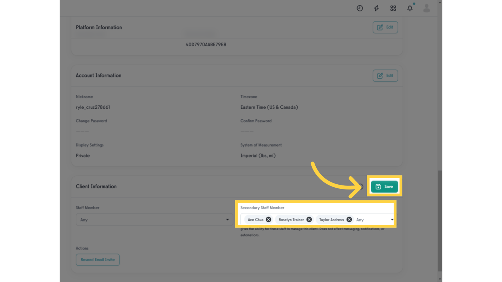Expand the Secondary Staff Member dropdown arrow
The height and width of the screenshot is (282, 502).
392,220
